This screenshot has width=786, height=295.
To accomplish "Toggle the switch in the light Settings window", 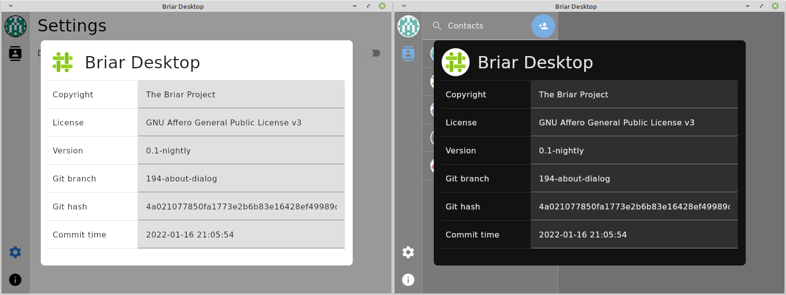I will (x=372, y=53).
